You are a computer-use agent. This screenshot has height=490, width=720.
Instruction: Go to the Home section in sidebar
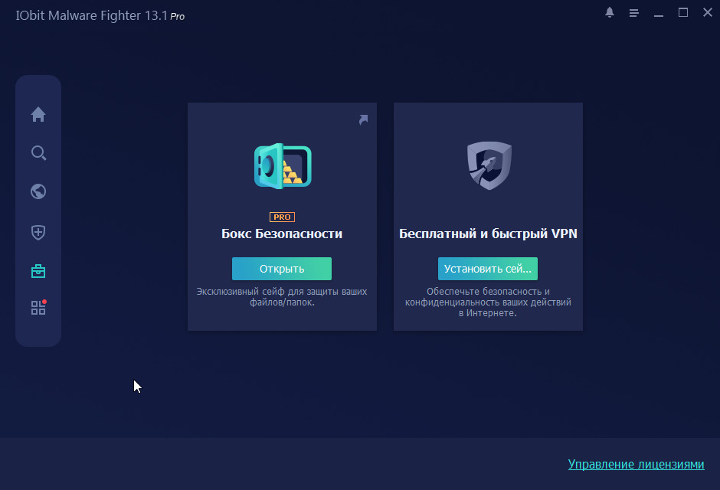38,115
